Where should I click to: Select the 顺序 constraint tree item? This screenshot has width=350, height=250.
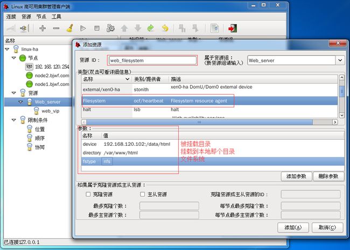coord(40,138)
